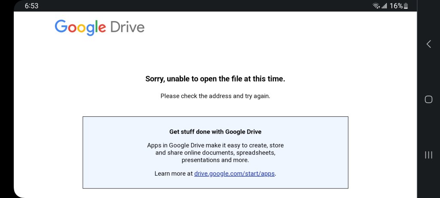Tap the 6:53 clock in status bar
This screenshot has width=440, height=198.
31,6
